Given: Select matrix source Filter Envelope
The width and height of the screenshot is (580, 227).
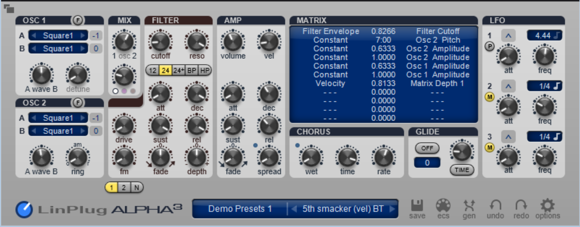Looking at the screenshot, I should coord(331,31).
